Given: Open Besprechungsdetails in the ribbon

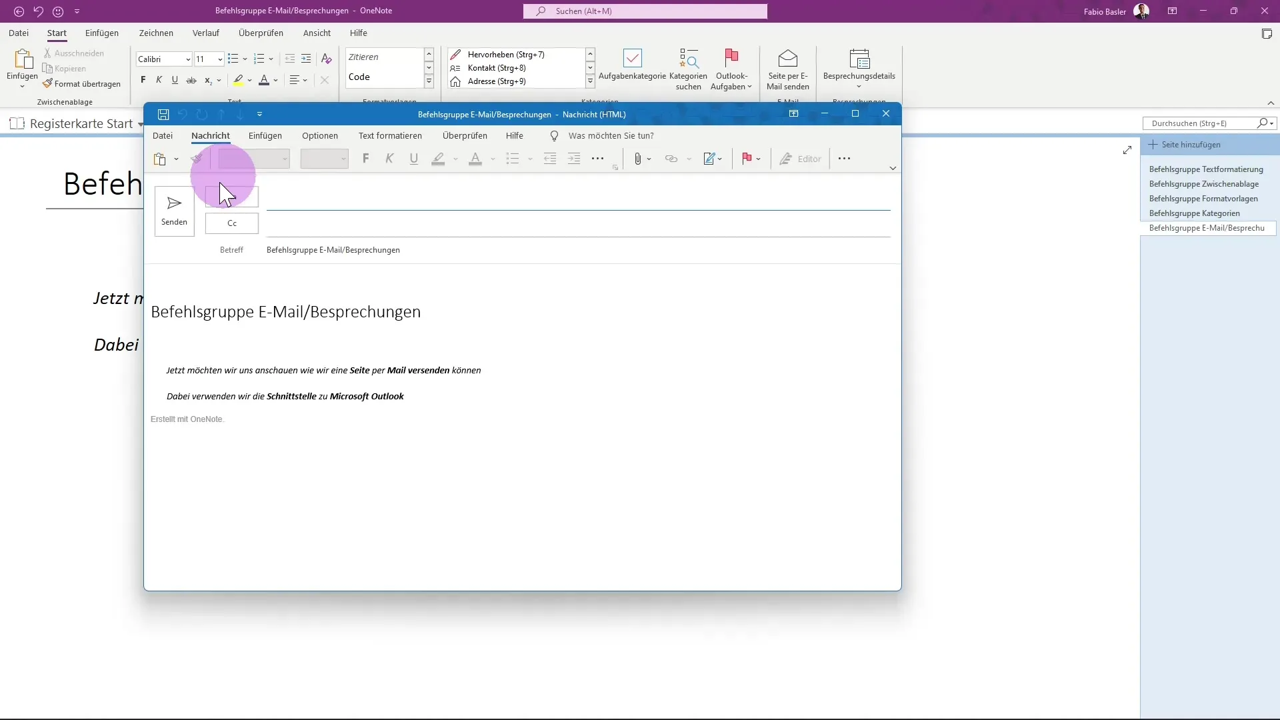Looking at the screenshot, I should point(859,69).
